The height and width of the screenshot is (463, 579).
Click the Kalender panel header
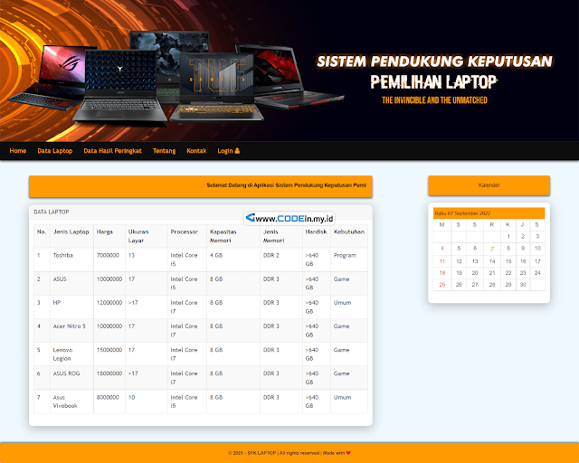489,185
